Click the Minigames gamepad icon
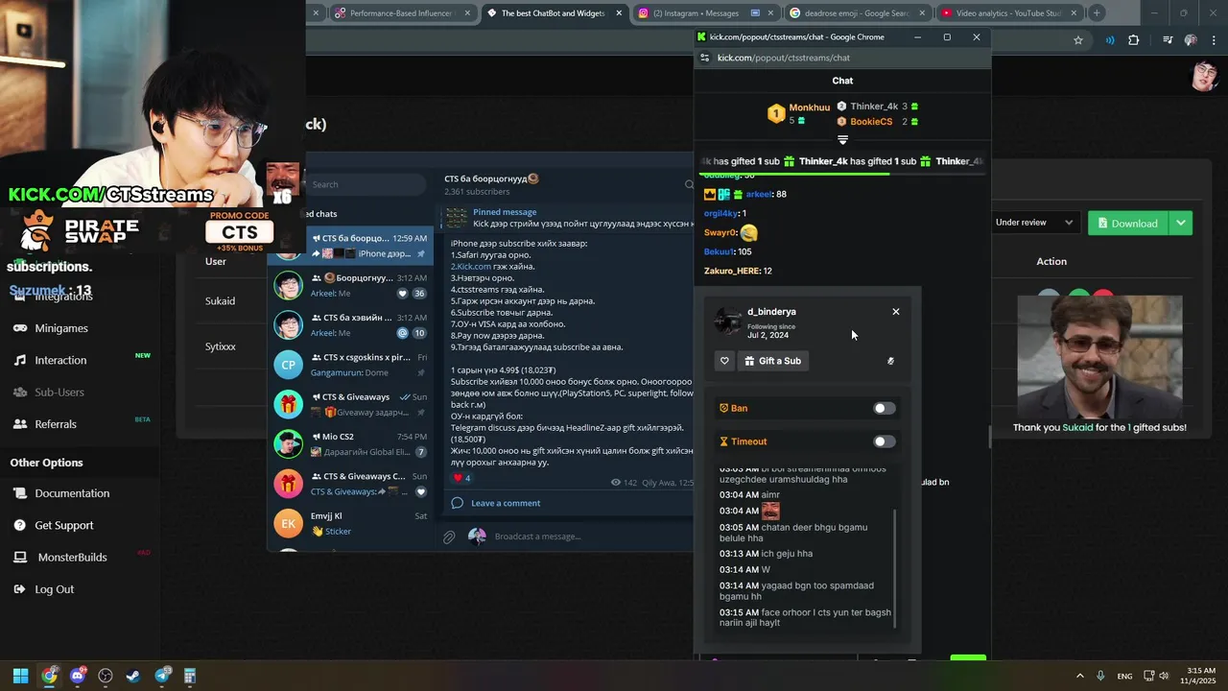The height and width of the screenshot is (691, 1228). pos(20,328)
